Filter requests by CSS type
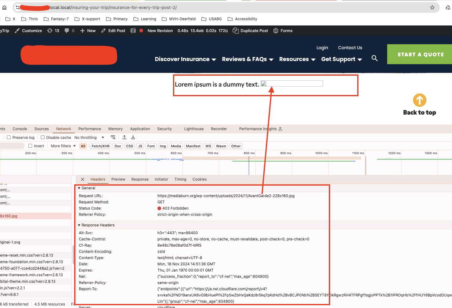The width and height of the screenshot is (452, 308). [130, 146]
